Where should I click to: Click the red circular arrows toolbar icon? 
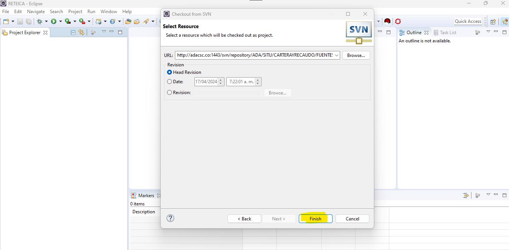click(398, 22)
